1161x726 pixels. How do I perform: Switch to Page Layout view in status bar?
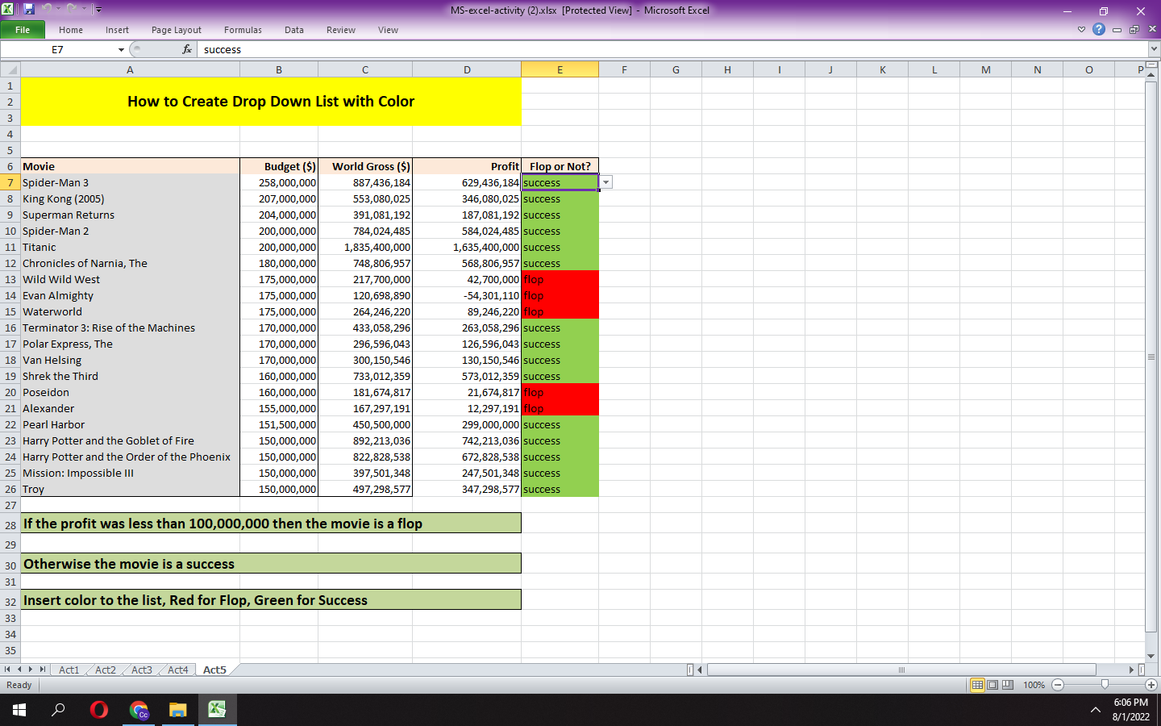pos(992,685)
